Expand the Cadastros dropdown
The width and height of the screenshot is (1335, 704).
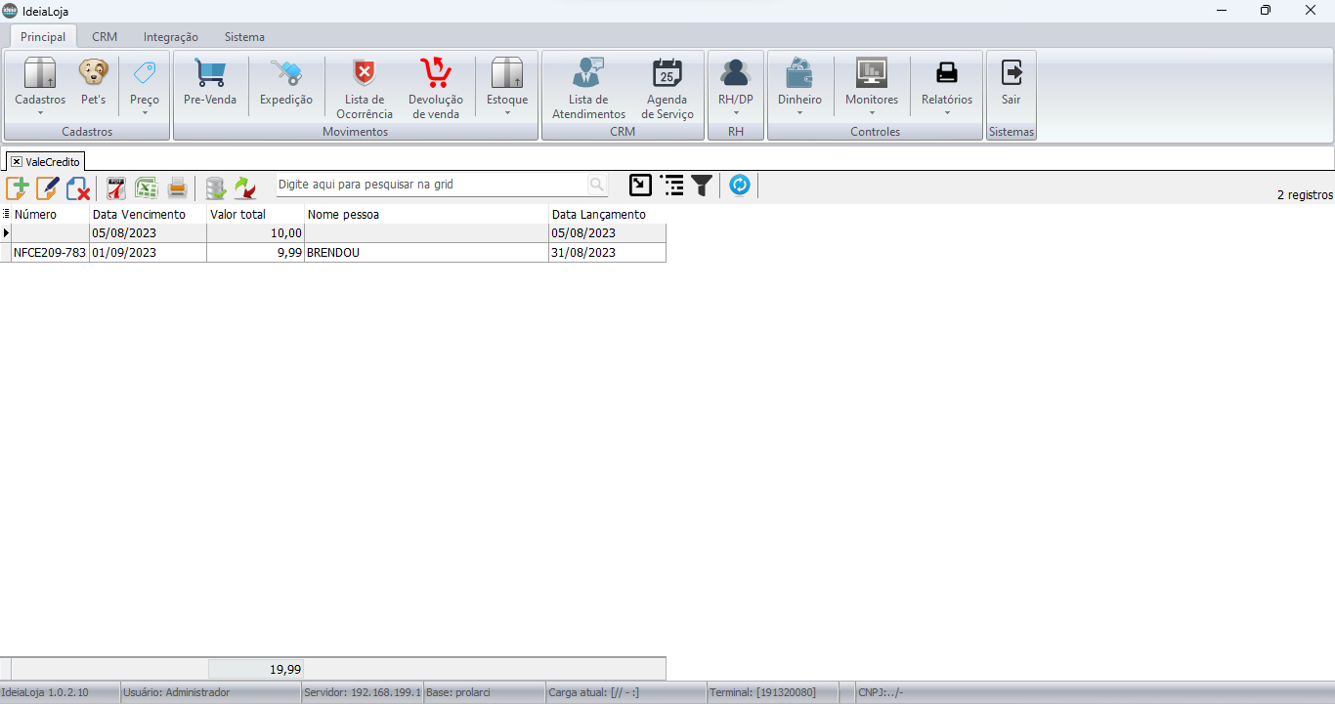coord(40,88)
